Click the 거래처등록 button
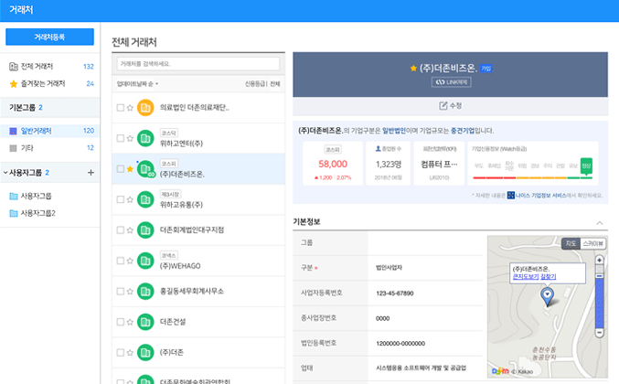 49,37
